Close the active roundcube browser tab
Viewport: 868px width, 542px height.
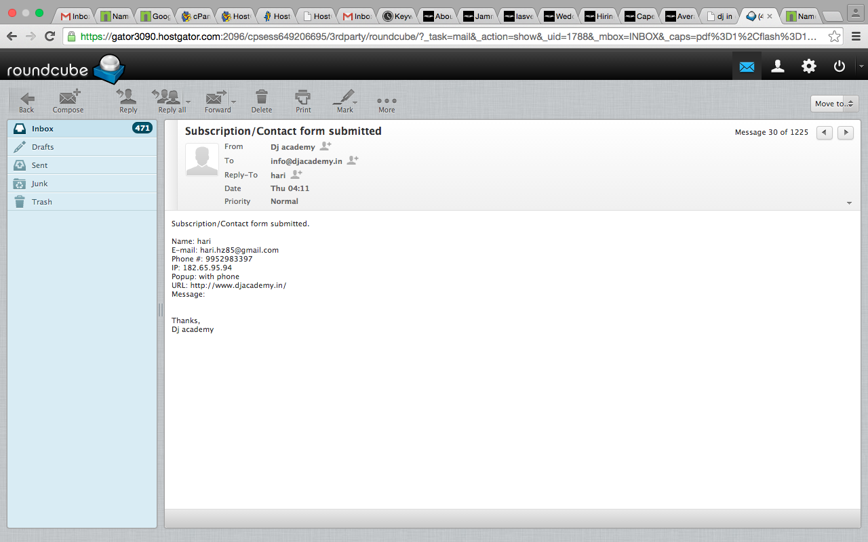click(769, 16)
